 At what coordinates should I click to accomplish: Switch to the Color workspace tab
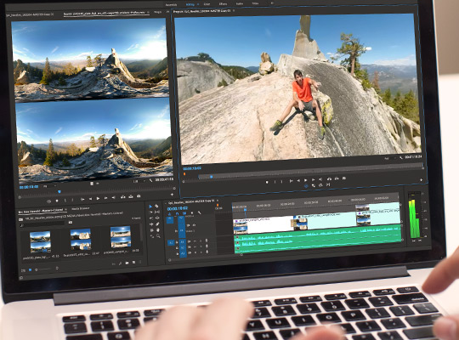pyautogui.click(x=207, y=3)
